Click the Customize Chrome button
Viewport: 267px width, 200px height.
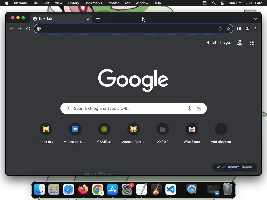point(235,167)
